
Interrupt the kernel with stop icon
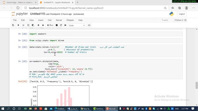[x=57, y=25]
